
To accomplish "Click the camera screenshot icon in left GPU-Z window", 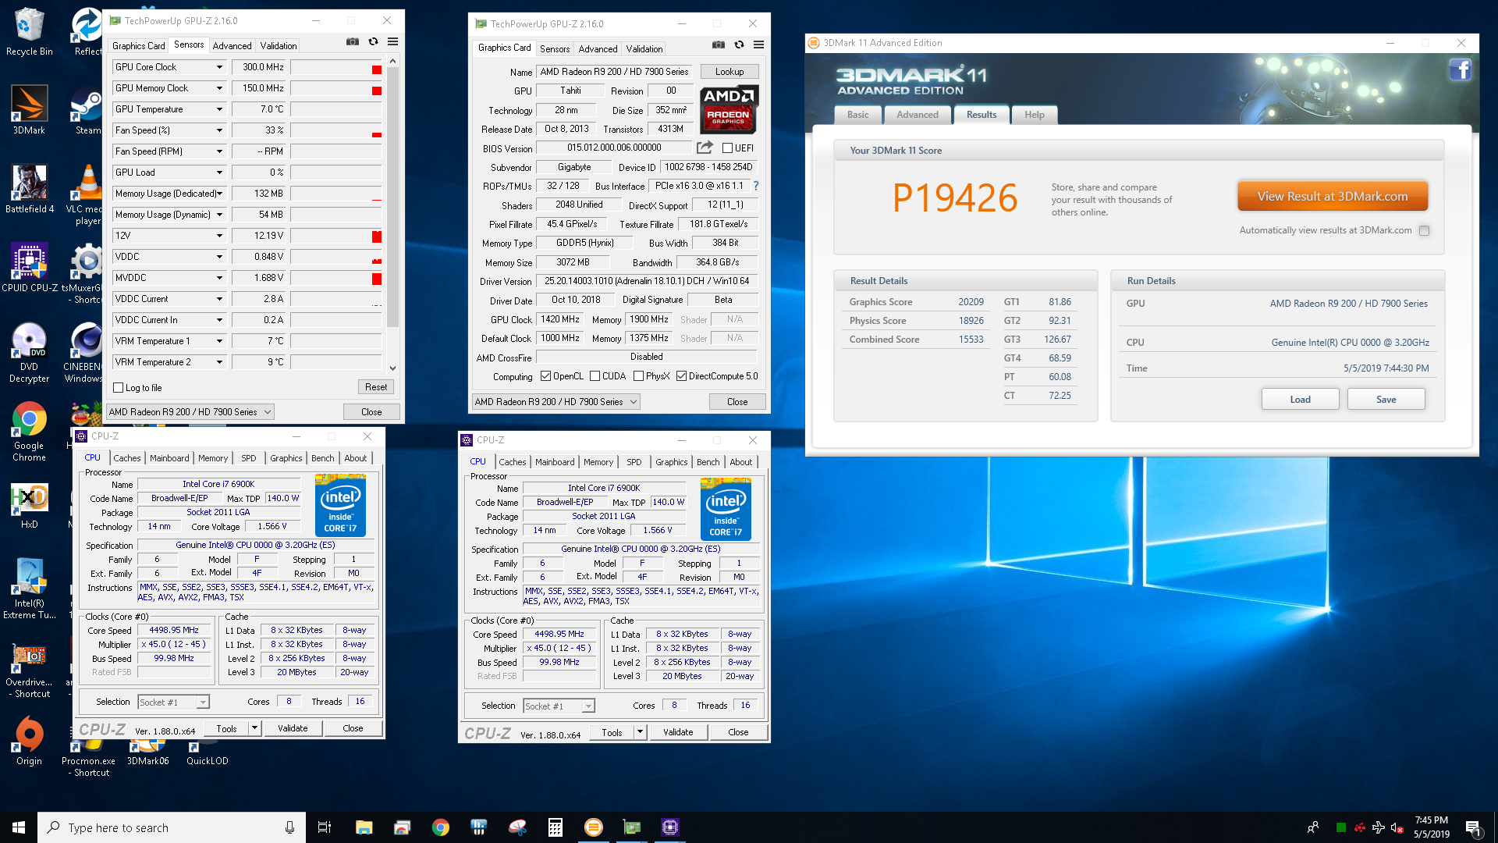I will tap(353, 42).
